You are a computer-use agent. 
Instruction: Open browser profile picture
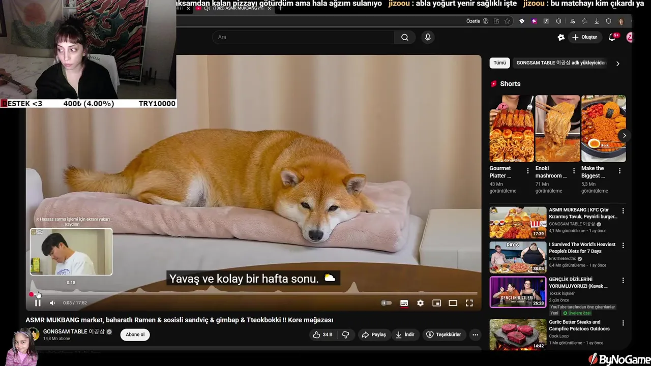(x=622, y=21)
